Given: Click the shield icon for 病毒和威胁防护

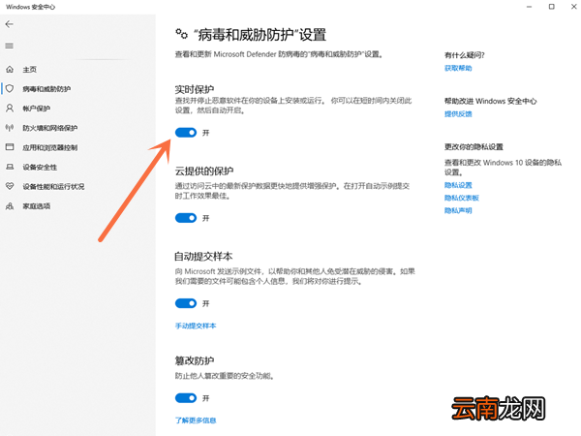Looking at the screenshot, I should [10, 88].
